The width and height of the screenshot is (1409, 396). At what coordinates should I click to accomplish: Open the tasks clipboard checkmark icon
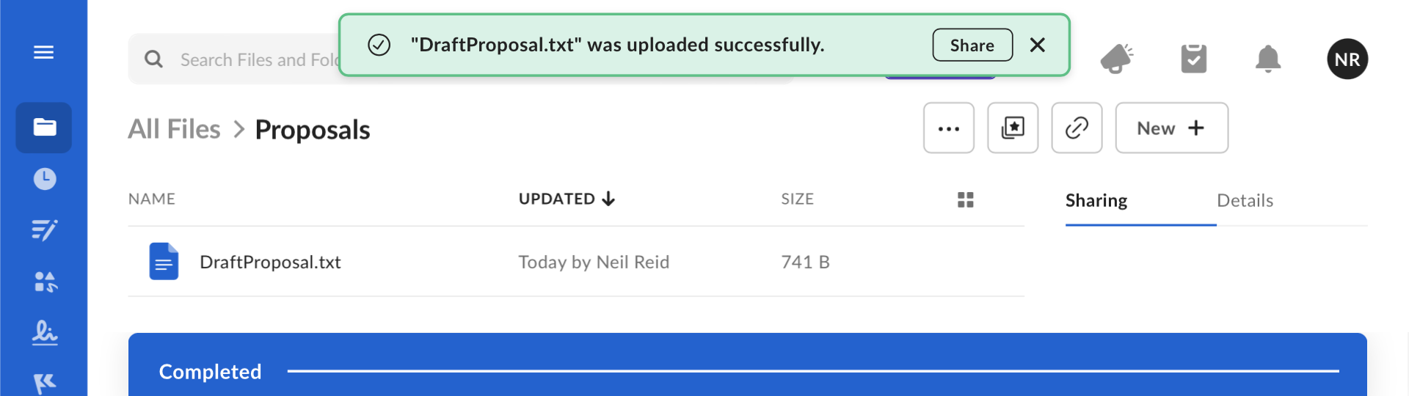coord(1194,59)
